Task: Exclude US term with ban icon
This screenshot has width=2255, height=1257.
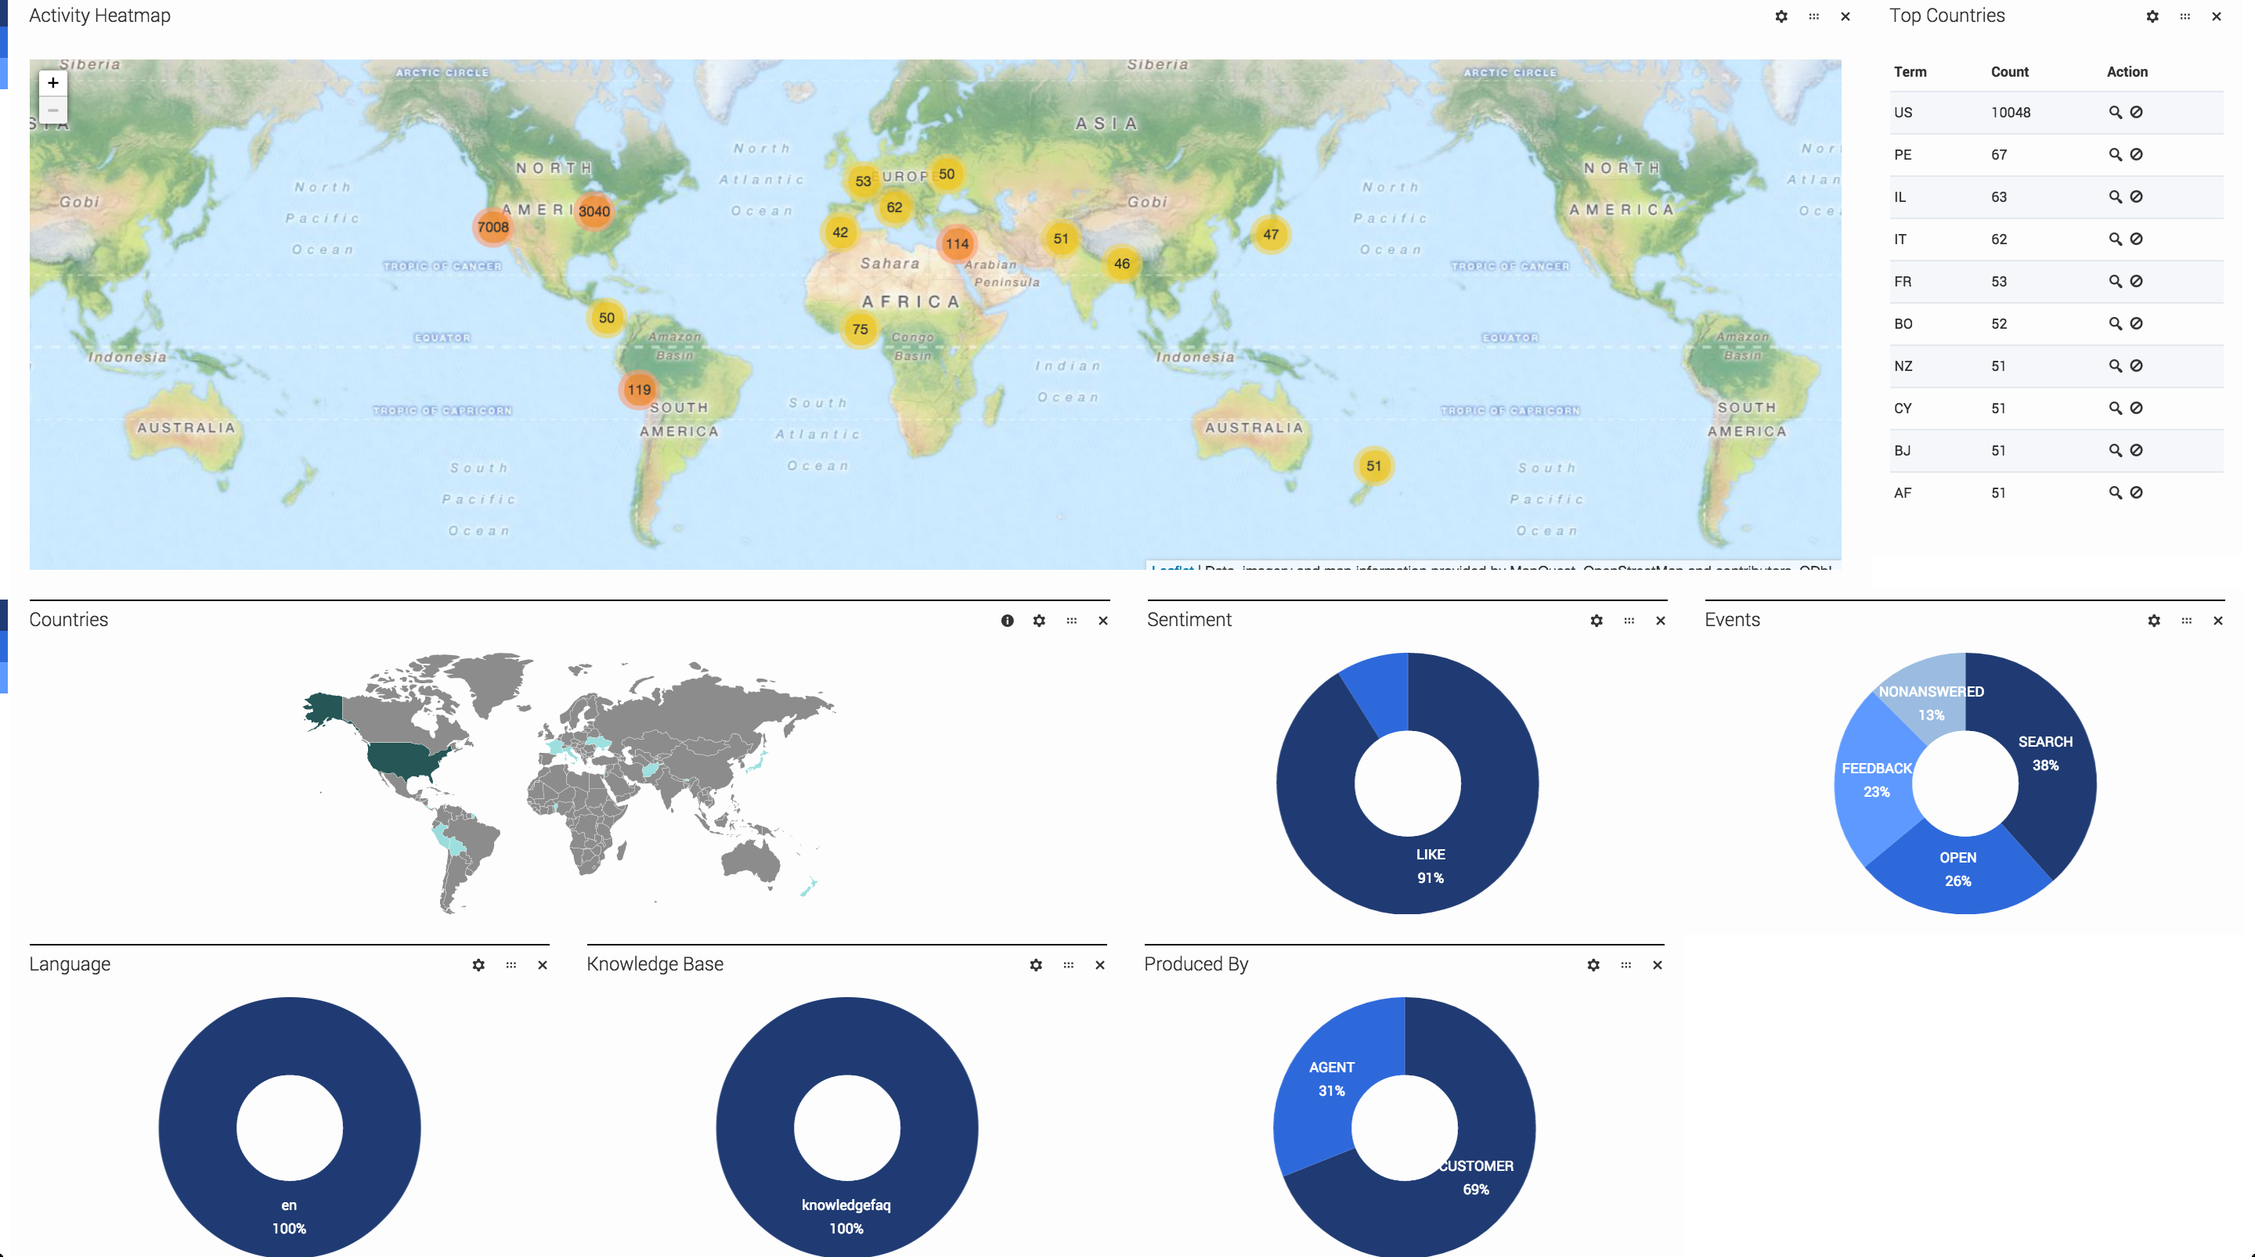Action: pyautogui.click(x=2136, y=112)
